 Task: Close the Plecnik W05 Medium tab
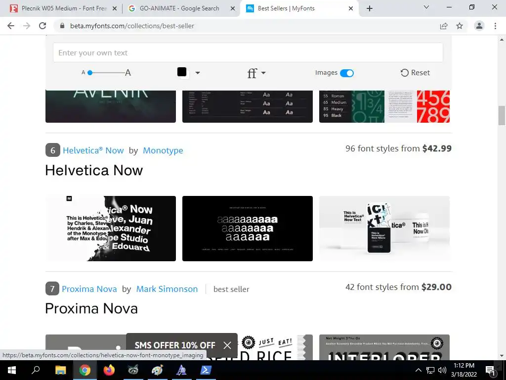pos(115,8)
